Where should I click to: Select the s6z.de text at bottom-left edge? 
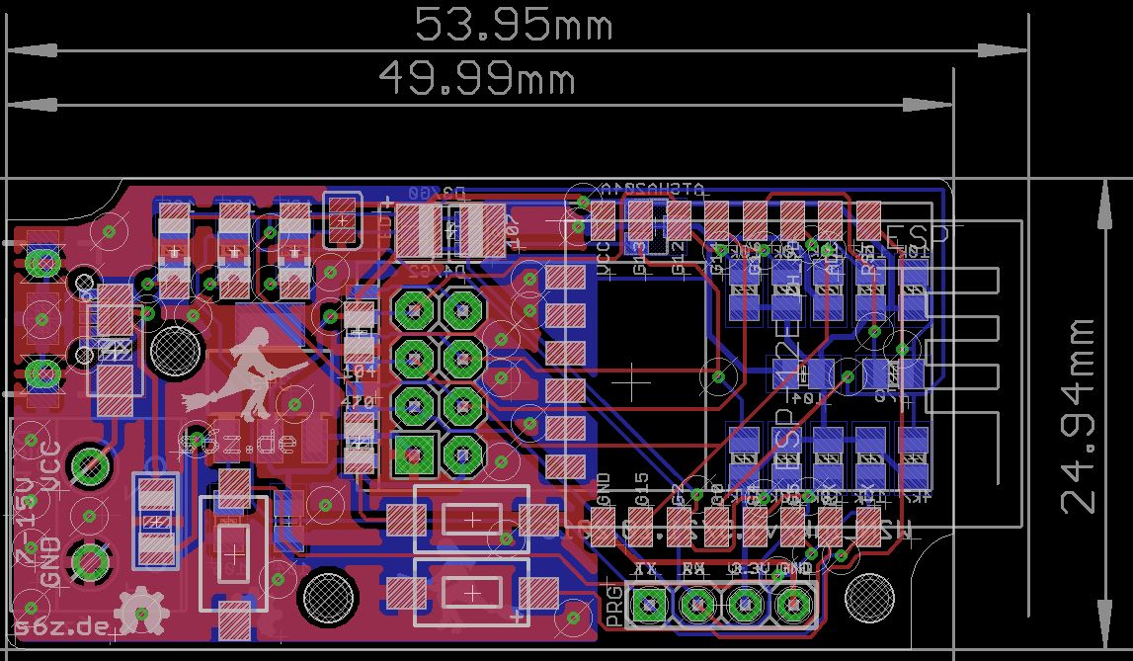click(x=57, y=627)
